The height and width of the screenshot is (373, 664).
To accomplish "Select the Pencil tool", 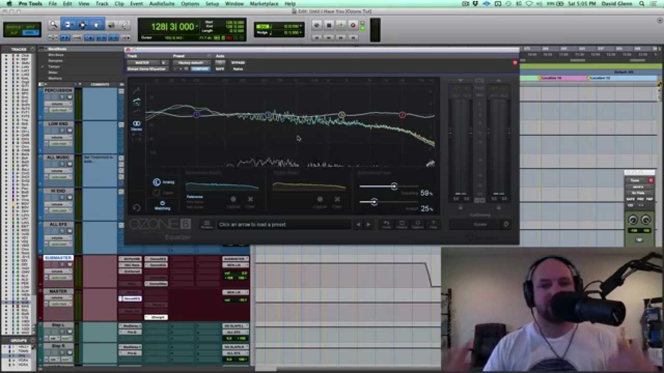I will pos(125,24).
